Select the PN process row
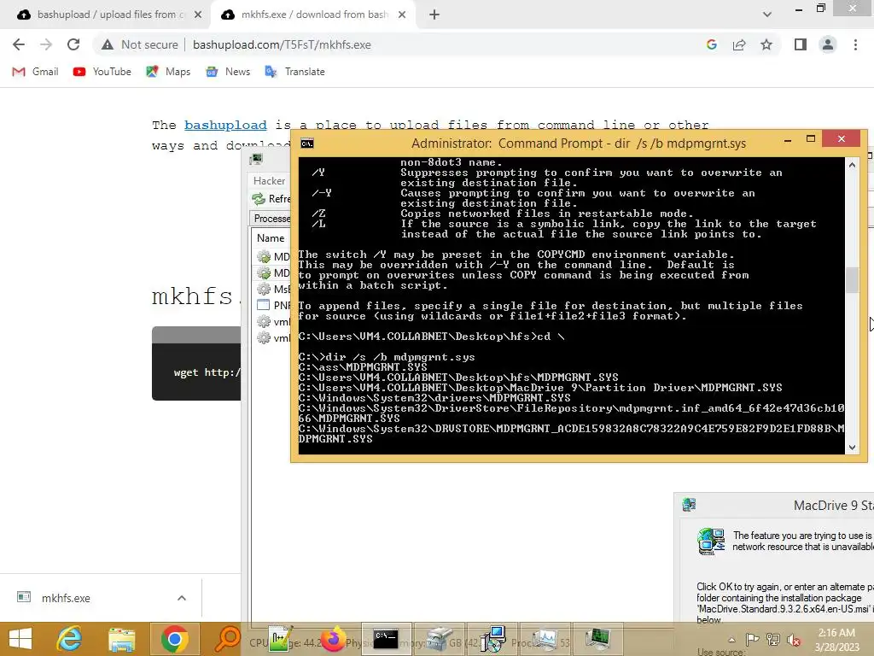Viewport: 874px width, 656px height. pyautogui.click(x=273, y=305)
